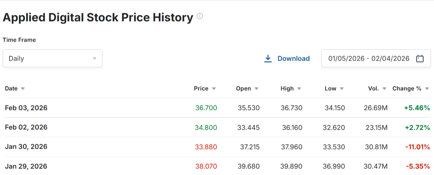Click the change value -5.35%
Screen dimensions: 434x175
(418, 166)
